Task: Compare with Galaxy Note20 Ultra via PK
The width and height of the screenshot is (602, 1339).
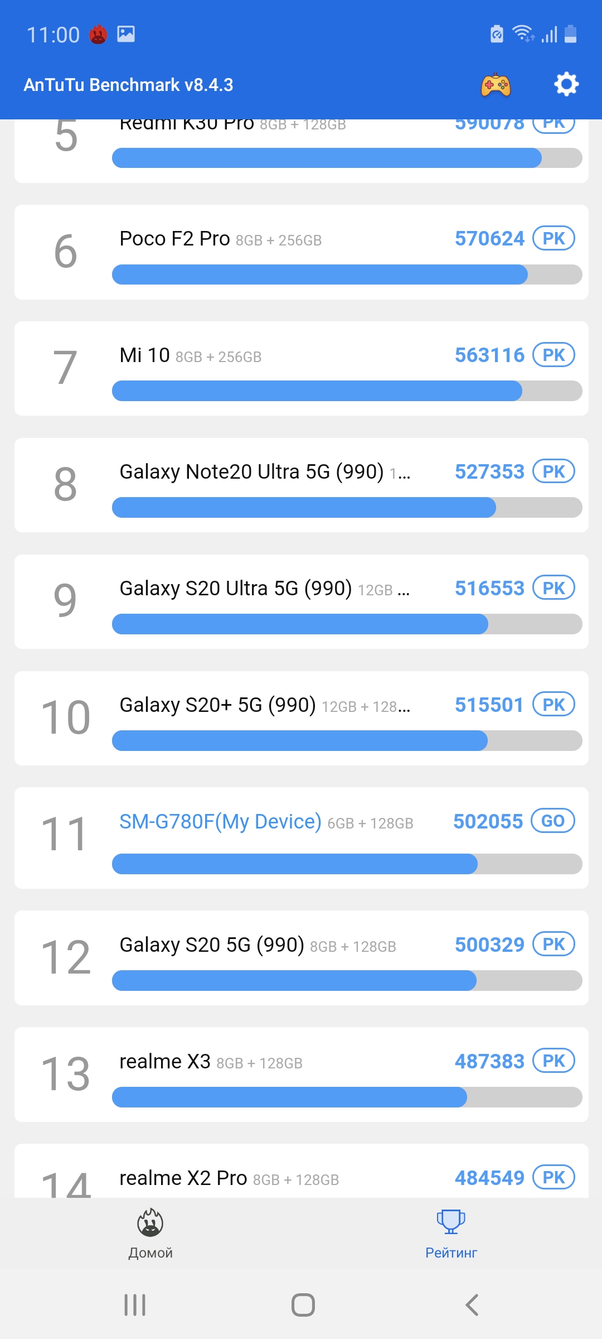Action: [x=554, y=472]
